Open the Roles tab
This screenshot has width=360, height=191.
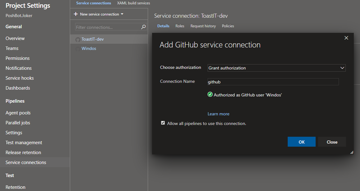180,26
